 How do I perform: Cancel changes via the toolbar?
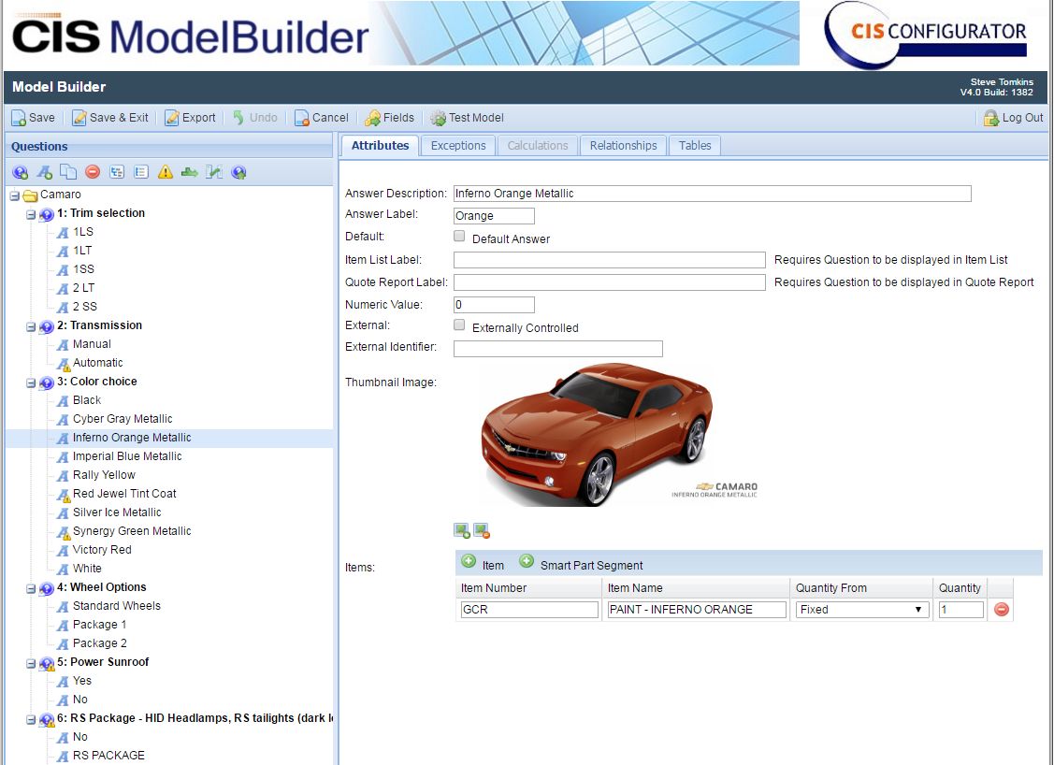tap(322, 119)
